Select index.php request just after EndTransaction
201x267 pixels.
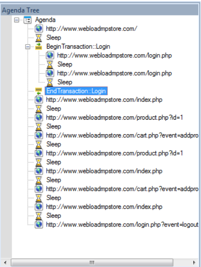pyautogui.click(x=104, y=100)
